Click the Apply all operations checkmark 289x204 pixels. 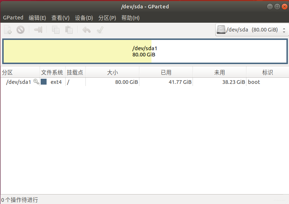tap(100, 30)
